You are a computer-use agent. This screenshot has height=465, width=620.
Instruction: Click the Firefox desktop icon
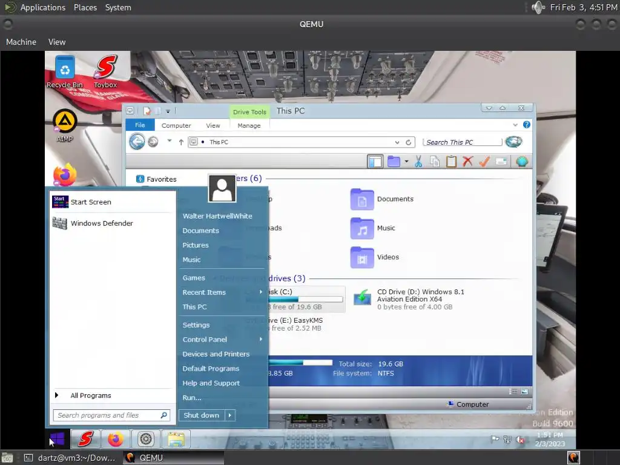click(65, 175)
